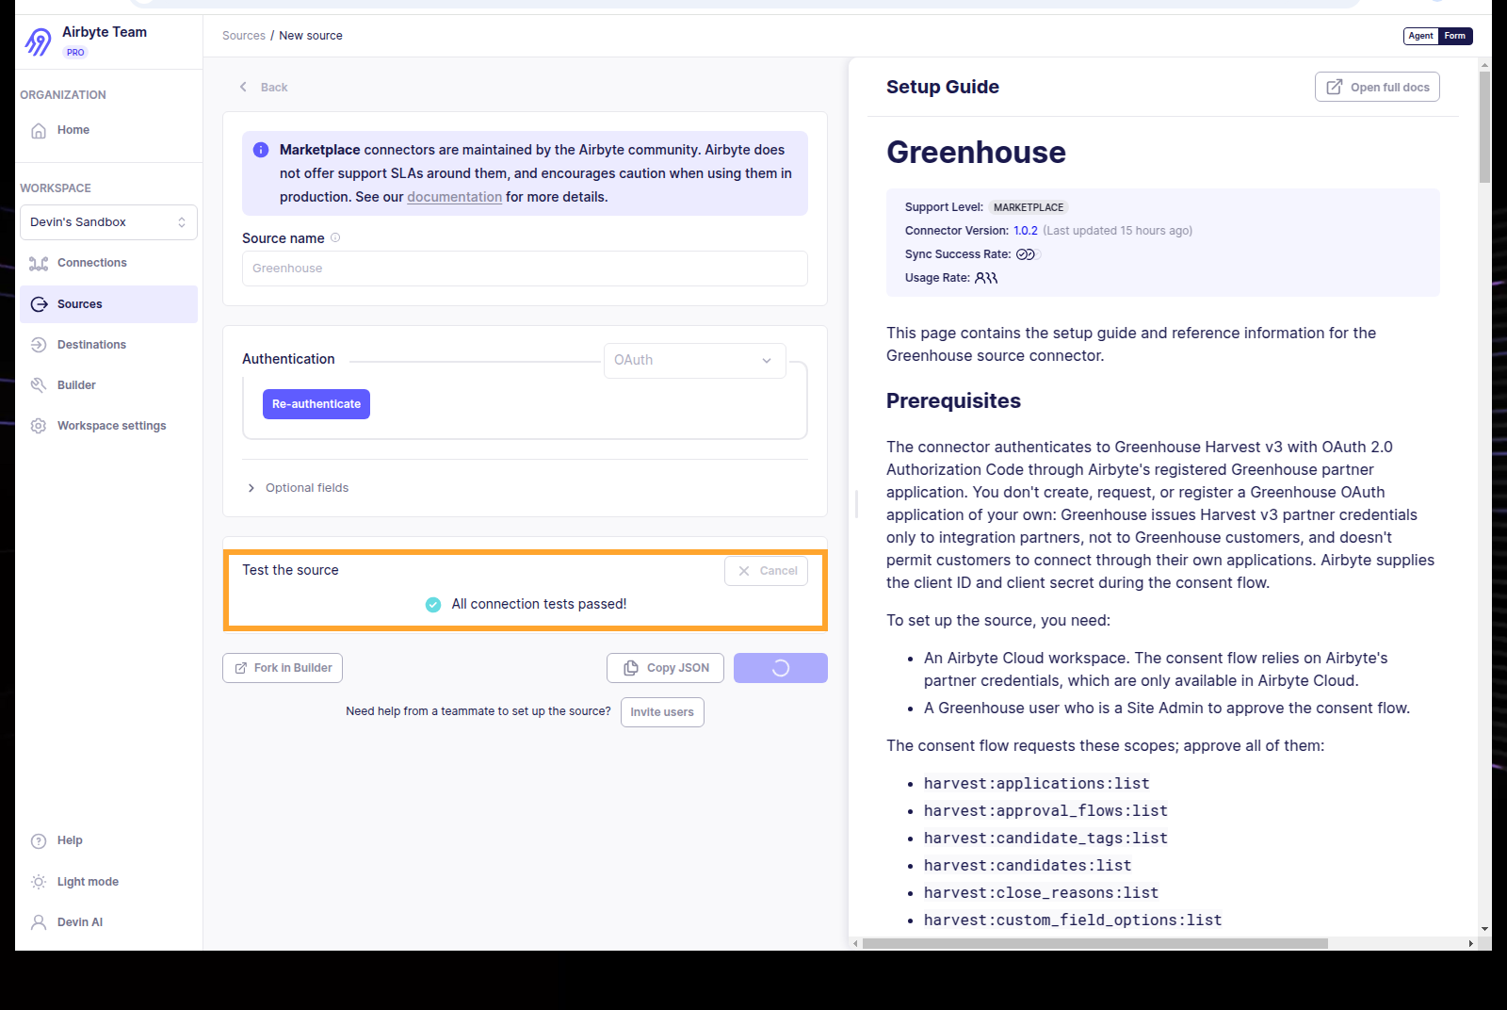The height and width of the screenshot is (1010, 1507).
Task: Click the Destinations icon in sidebar
Action: pyautogui.click(x=39, y=345)
